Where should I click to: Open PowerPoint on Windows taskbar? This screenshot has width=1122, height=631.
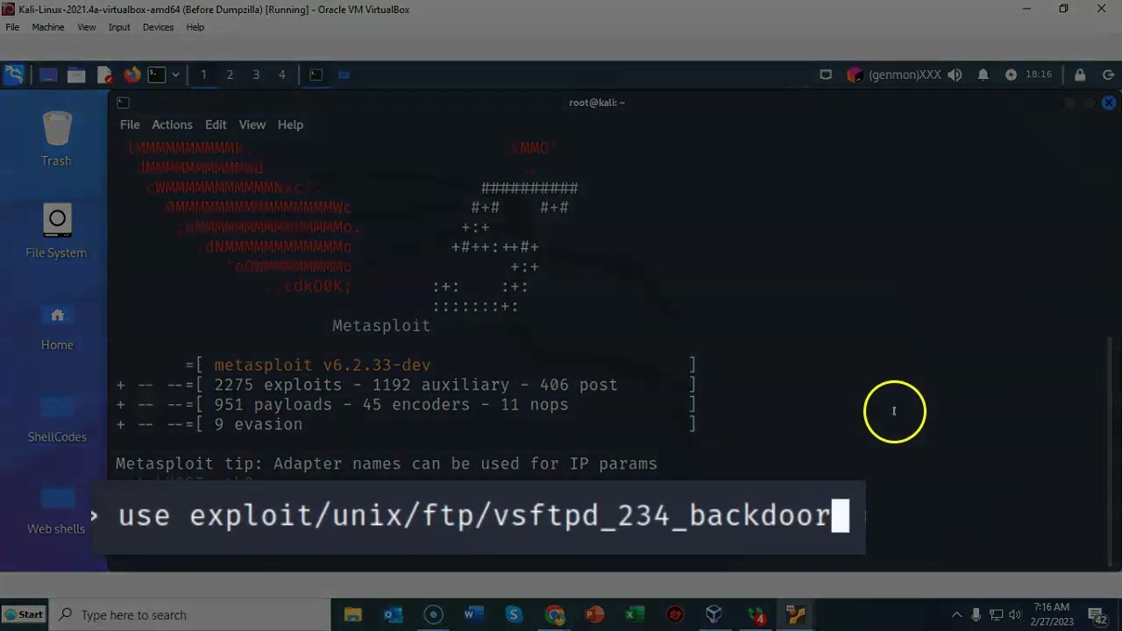(594, 614)
